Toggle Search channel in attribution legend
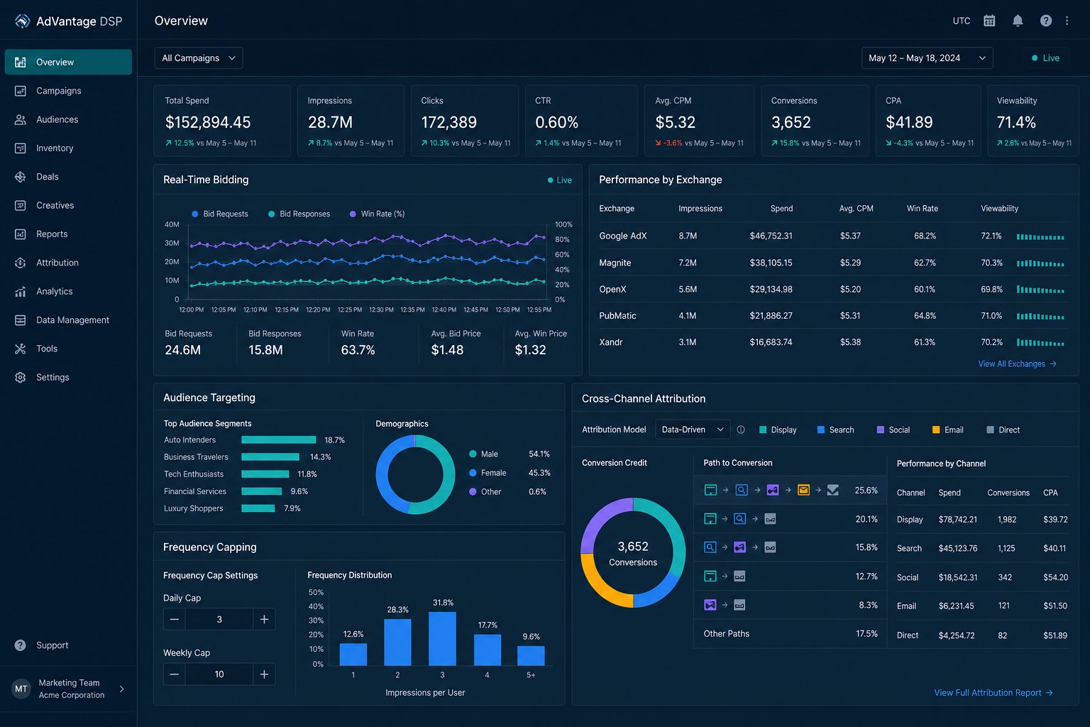The image size is (1090, 727). [835, 430]
